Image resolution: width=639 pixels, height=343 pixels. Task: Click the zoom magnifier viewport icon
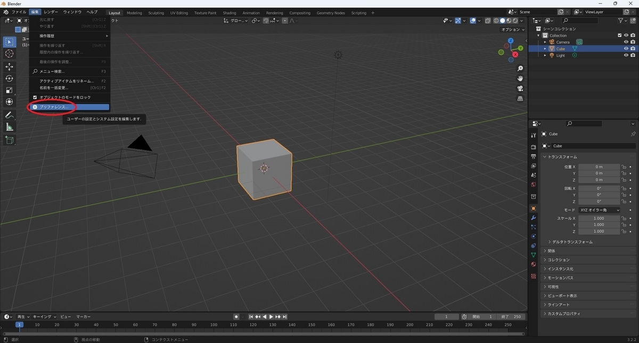520,69
